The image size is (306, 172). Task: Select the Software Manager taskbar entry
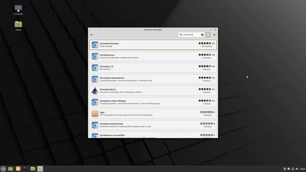click(x=40, y=169)
